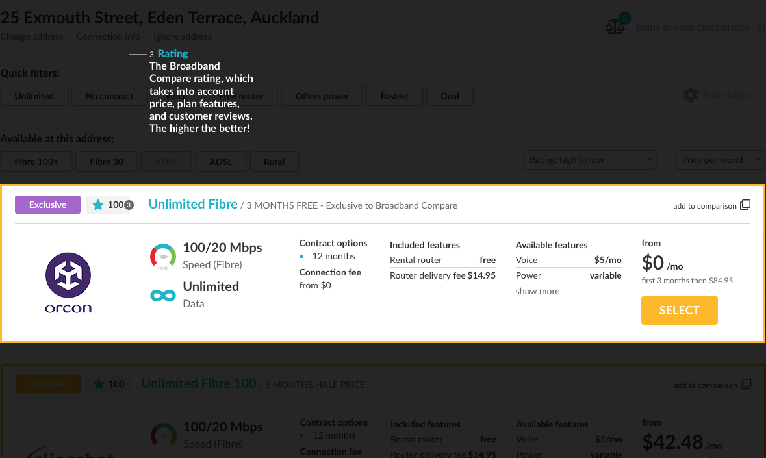766x458 pixels.
Task: Toggle the Fastest quick filter
Action: coord(394,96)
